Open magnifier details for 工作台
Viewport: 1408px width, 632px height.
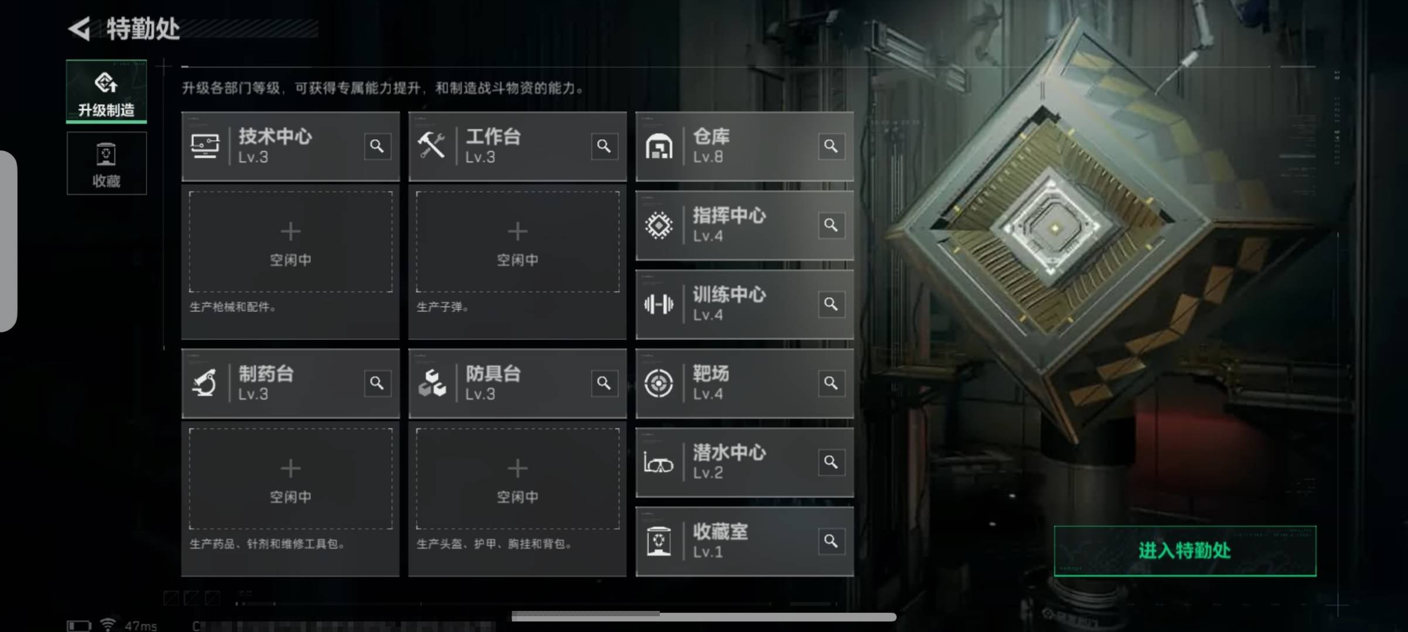[604, 146]
